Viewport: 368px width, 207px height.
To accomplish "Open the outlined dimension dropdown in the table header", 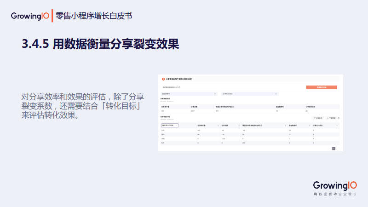I will pyautogui.click(x=170, y=125).
